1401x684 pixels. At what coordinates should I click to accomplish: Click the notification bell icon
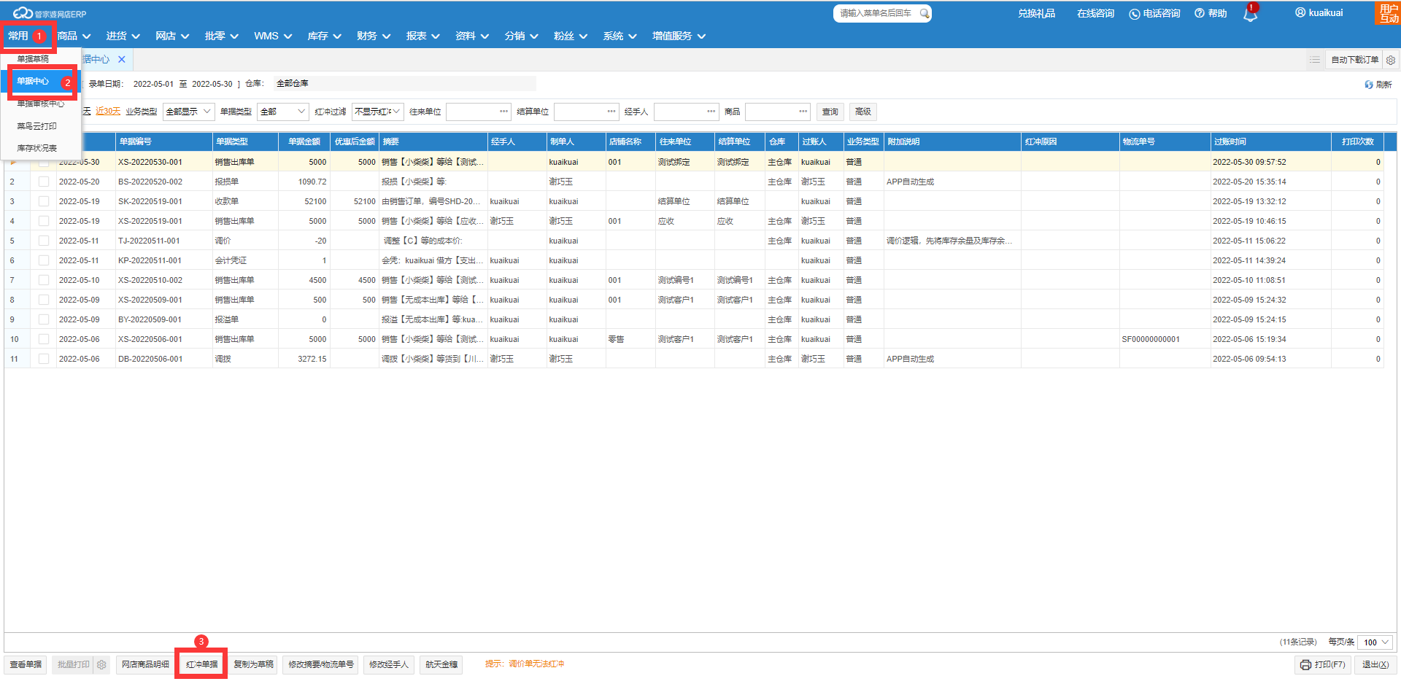[1250, 15]
